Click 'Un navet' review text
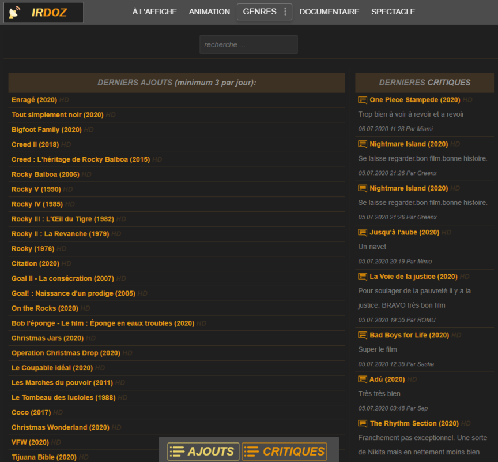The width and height of the screenshot is (498, 462). click(x=372, y=247)
